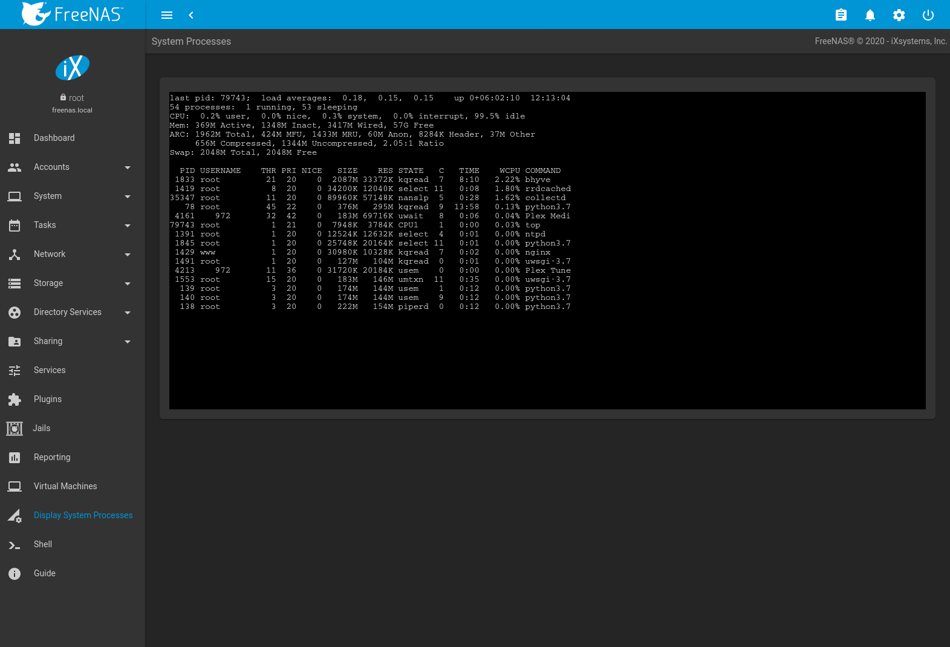Click the Jails icon in sidebar
The image size is (950, 647).
15,428
